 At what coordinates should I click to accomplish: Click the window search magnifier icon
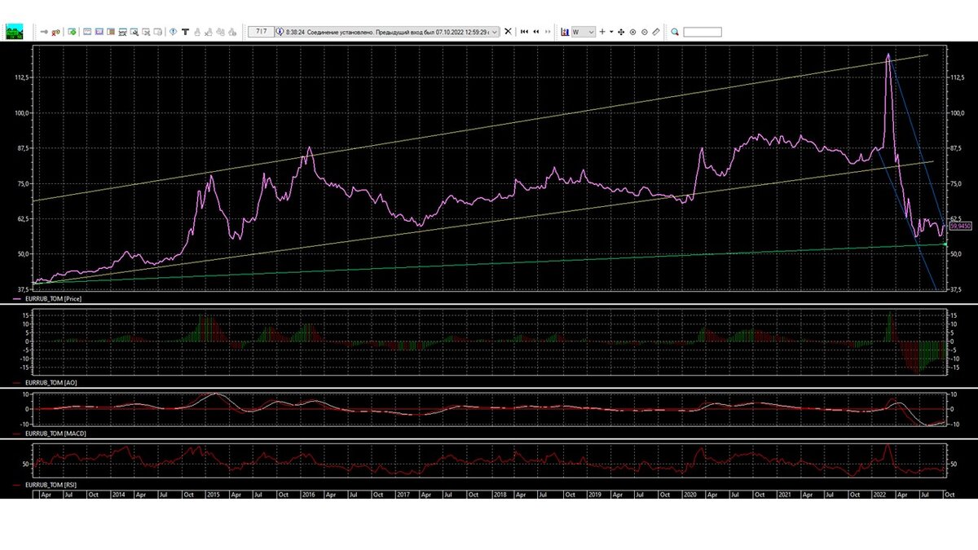pyautogui.click(x=134, y=32)
